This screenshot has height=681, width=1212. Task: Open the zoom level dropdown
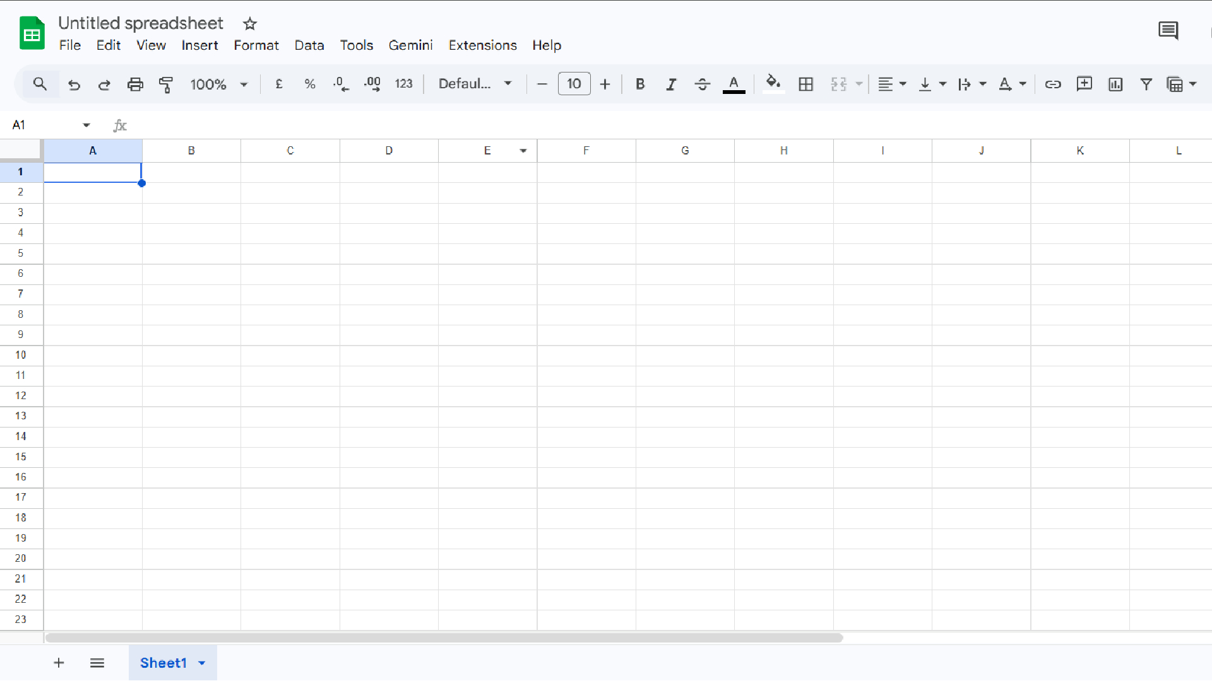[x=219, y=84]
